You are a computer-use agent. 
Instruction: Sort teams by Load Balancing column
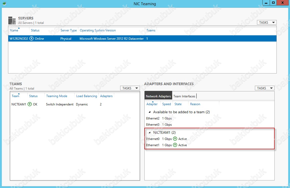(87, 96)
